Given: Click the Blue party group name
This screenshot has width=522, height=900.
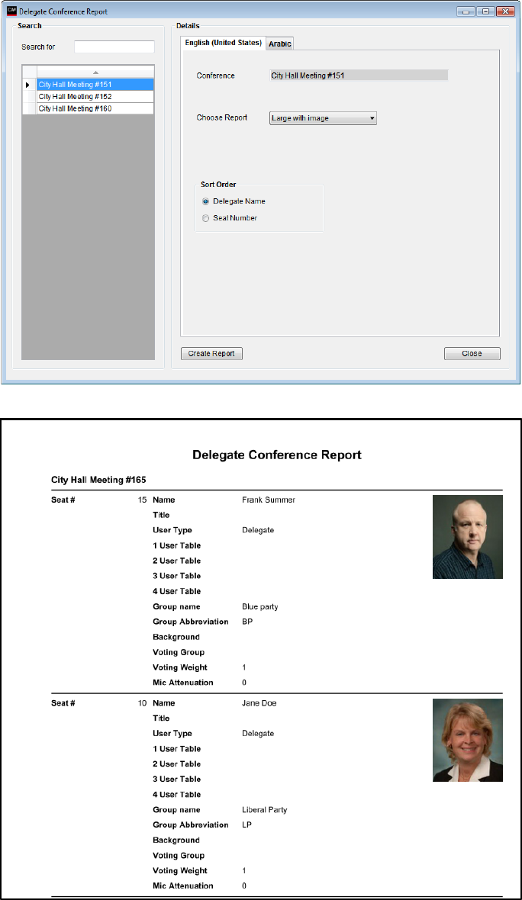Looking at the screenshot, I should (x=260, y=606).
